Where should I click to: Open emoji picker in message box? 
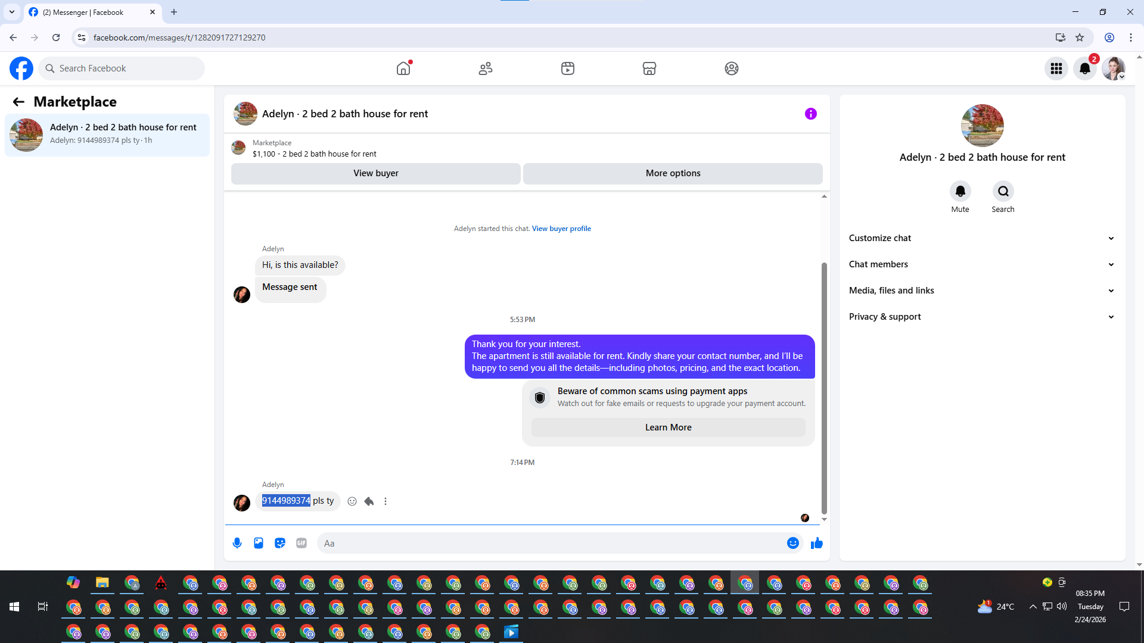792,543
